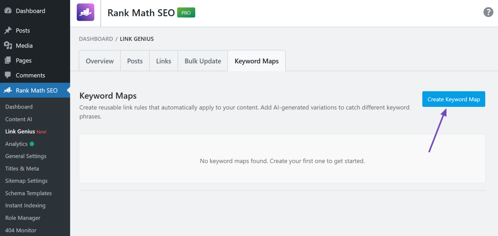Click the Rank Math SEO sidebar icon
The height and width of the screenshot is (236, 498).
[8, 90]
